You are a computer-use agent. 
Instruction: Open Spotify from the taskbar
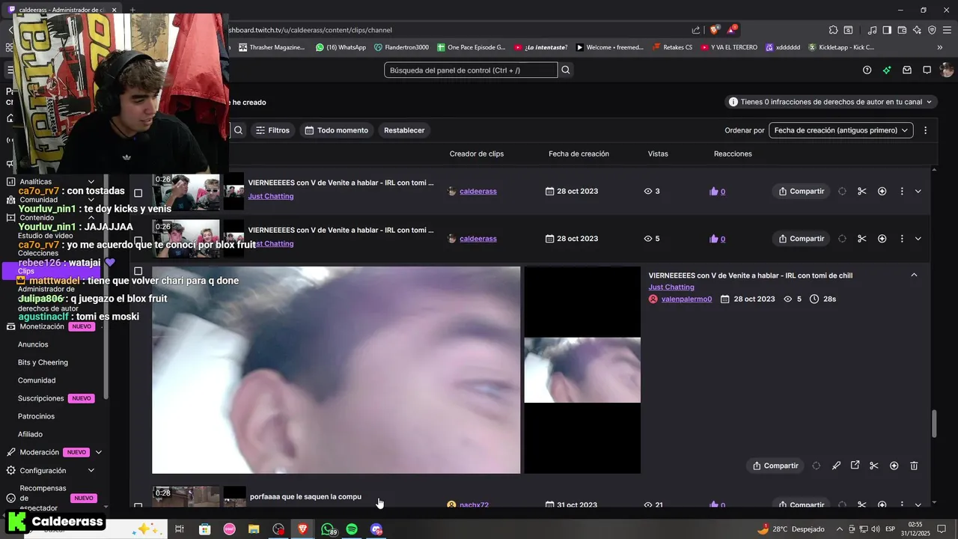[x=352, y=529]
